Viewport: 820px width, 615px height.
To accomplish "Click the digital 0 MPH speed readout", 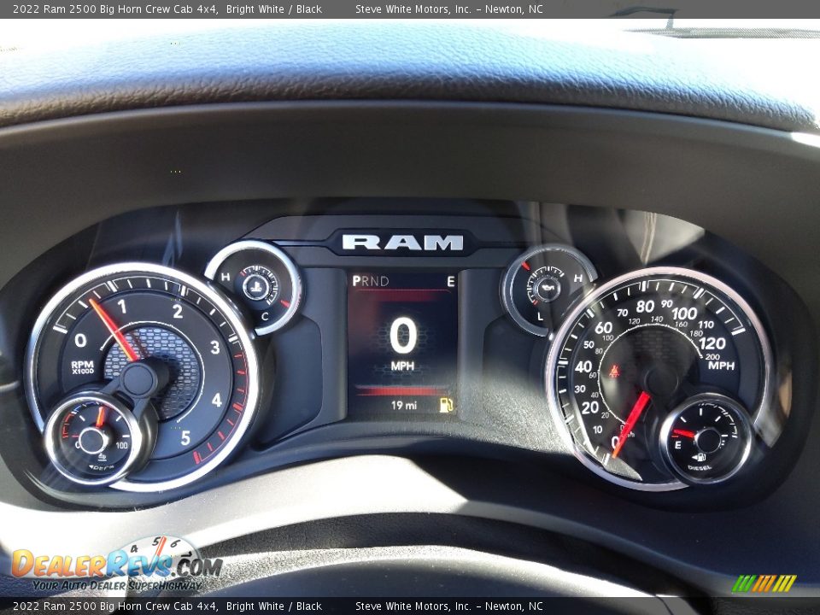I will [402, 343].
